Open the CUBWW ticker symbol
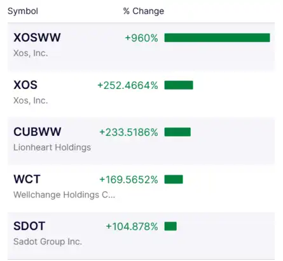 38,132
